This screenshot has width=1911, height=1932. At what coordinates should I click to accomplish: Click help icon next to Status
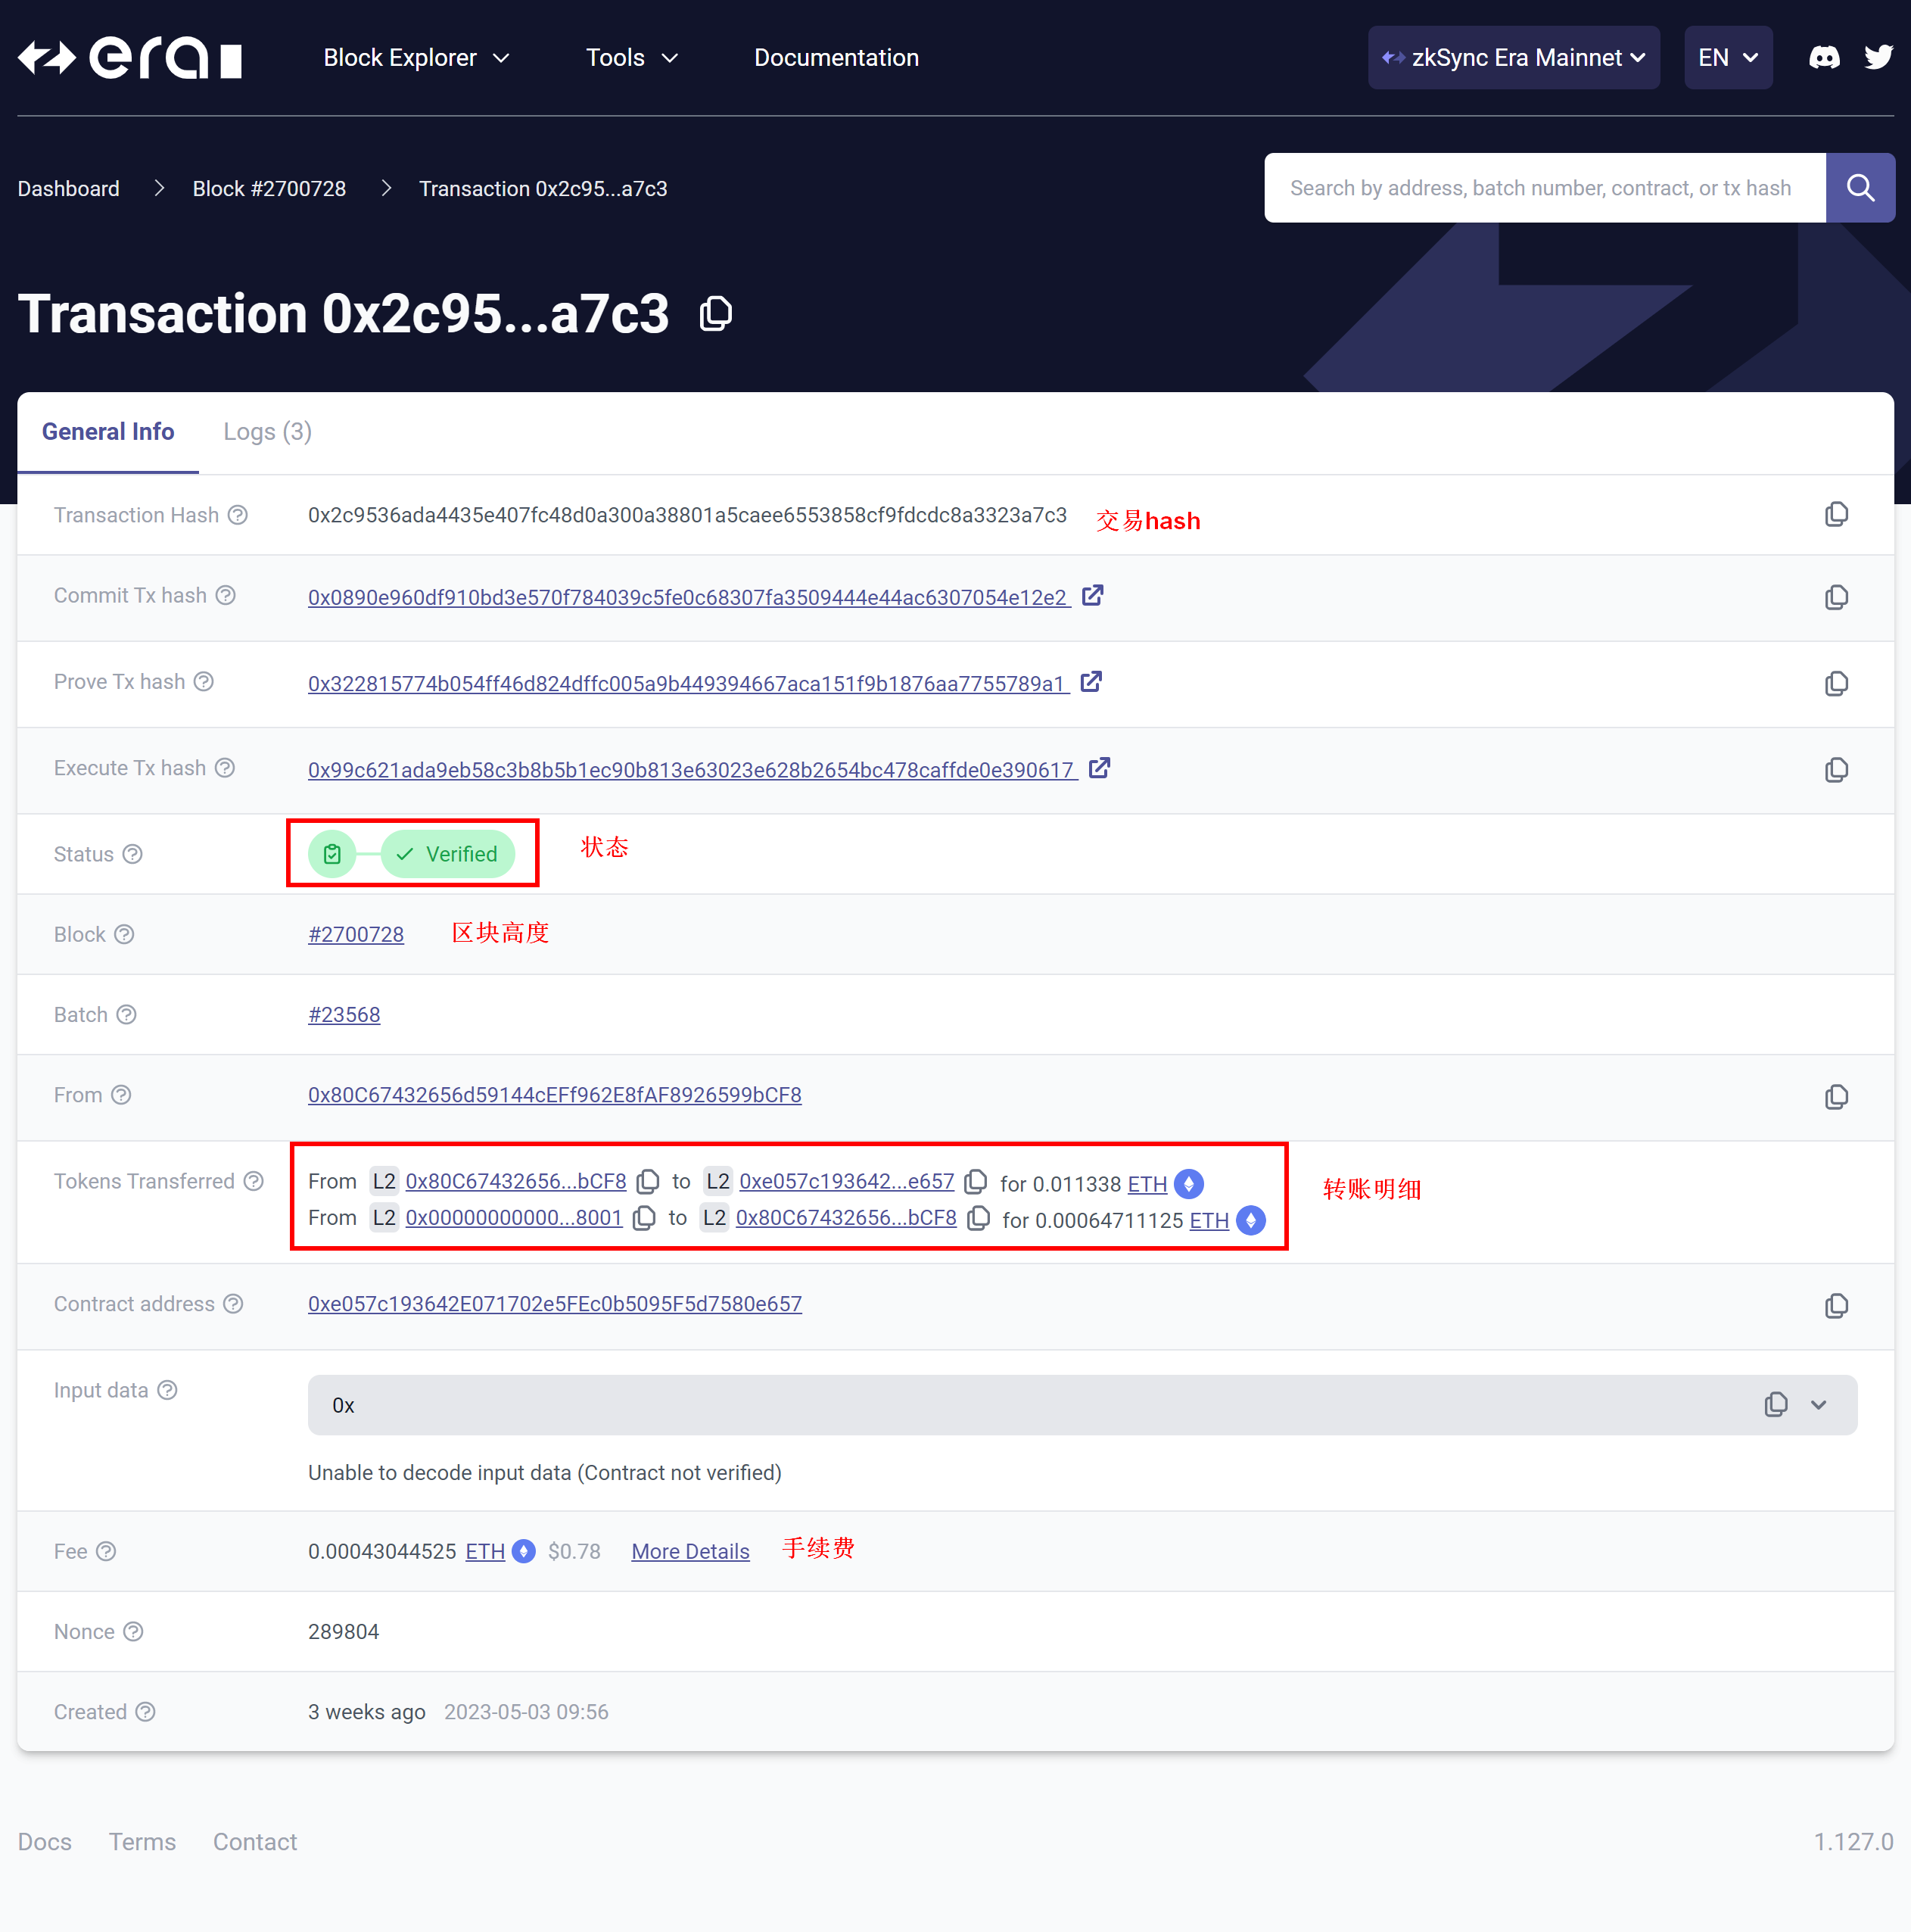coord(133,855)
